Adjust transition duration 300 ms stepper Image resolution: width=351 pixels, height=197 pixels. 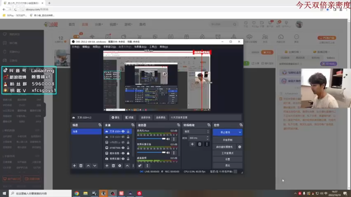(208, 138)
